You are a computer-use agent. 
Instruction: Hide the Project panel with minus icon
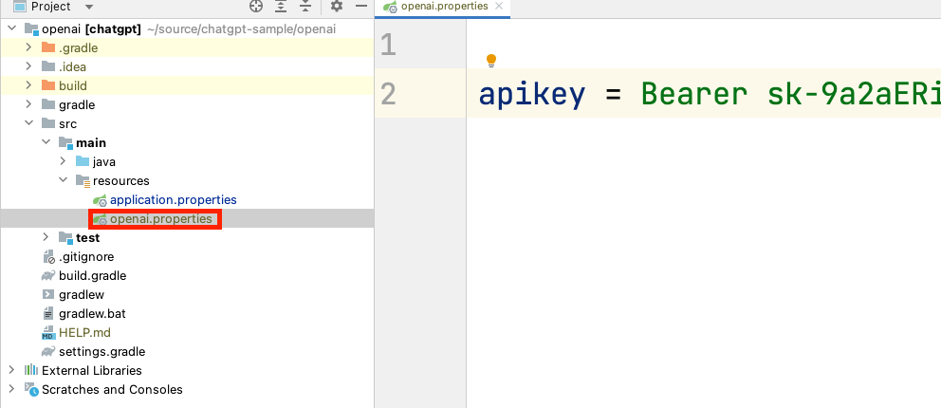click(361, 7)
